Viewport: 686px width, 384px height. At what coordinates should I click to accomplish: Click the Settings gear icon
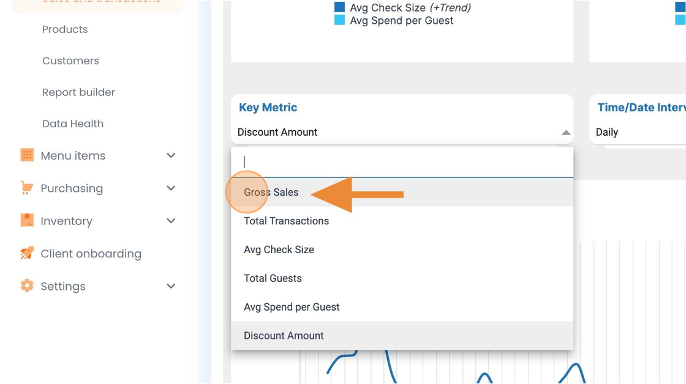click(x=27, y=286)
